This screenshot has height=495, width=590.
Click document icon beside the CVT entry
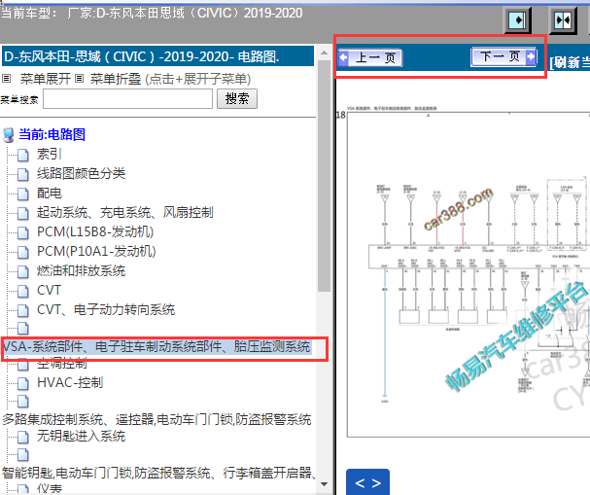point(23,292)
